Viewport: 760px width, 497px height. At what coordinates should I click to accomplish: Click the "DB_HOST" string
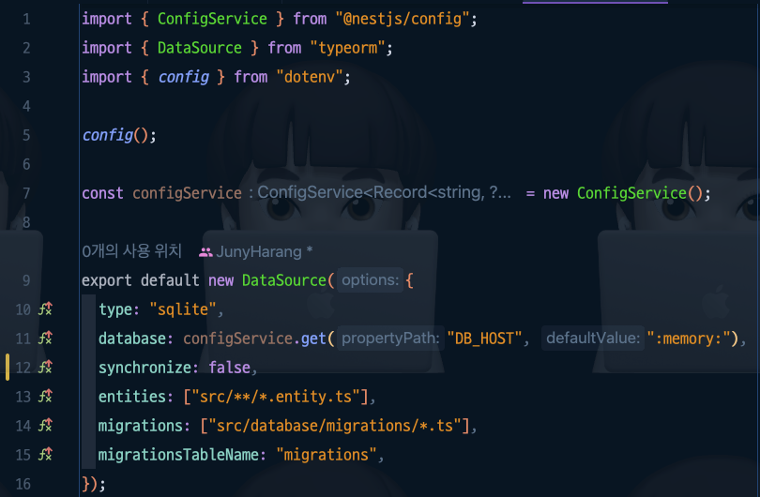484,339
